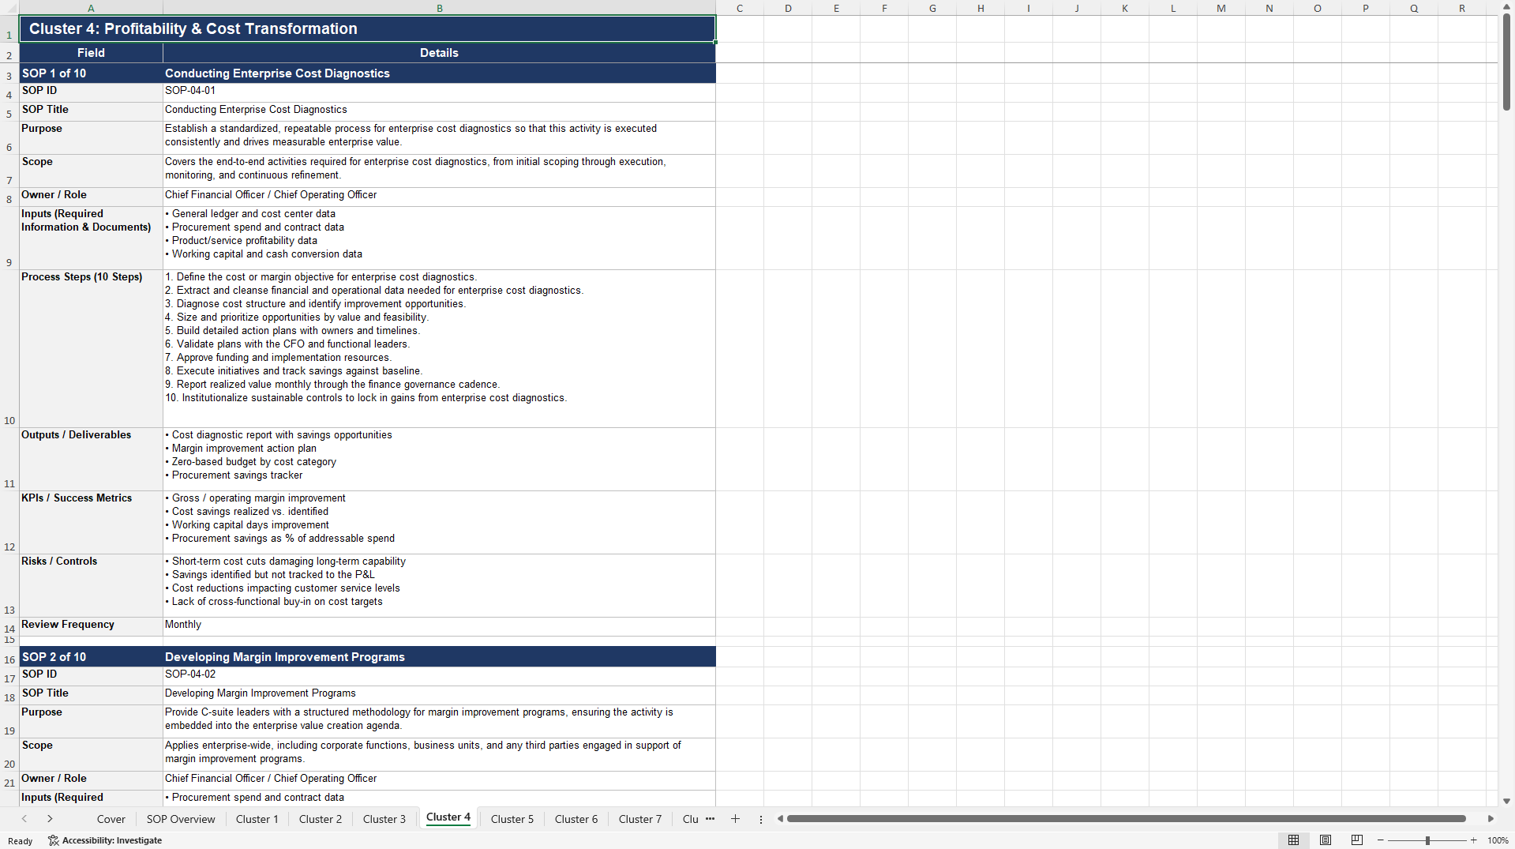Select cell containing SOP-04-02
The width and height of the screenshot is (1515, 849).
tap(439, 676)
